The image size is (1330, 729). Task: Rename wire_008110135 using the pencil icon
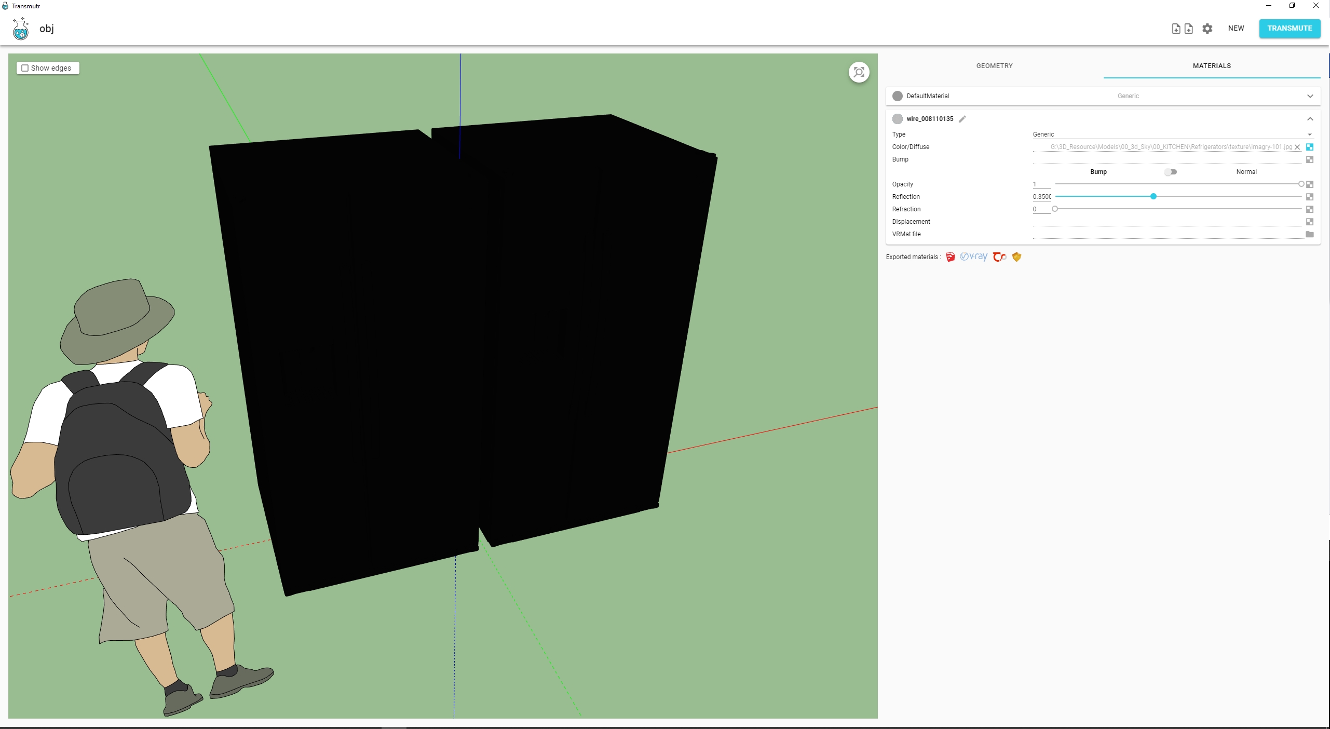962,119
